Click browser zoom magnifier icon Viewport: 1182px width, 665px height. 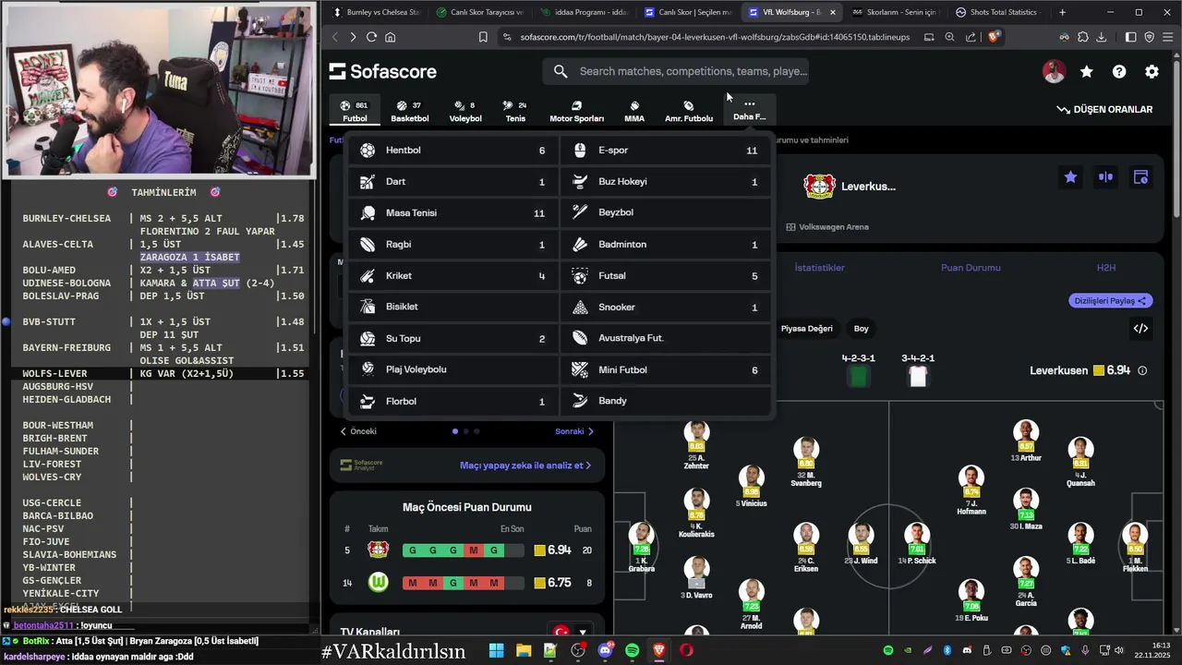(950, 37)
